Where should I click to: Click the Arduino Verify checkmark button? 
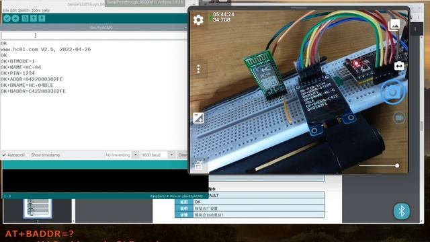(x=7, y=18)
